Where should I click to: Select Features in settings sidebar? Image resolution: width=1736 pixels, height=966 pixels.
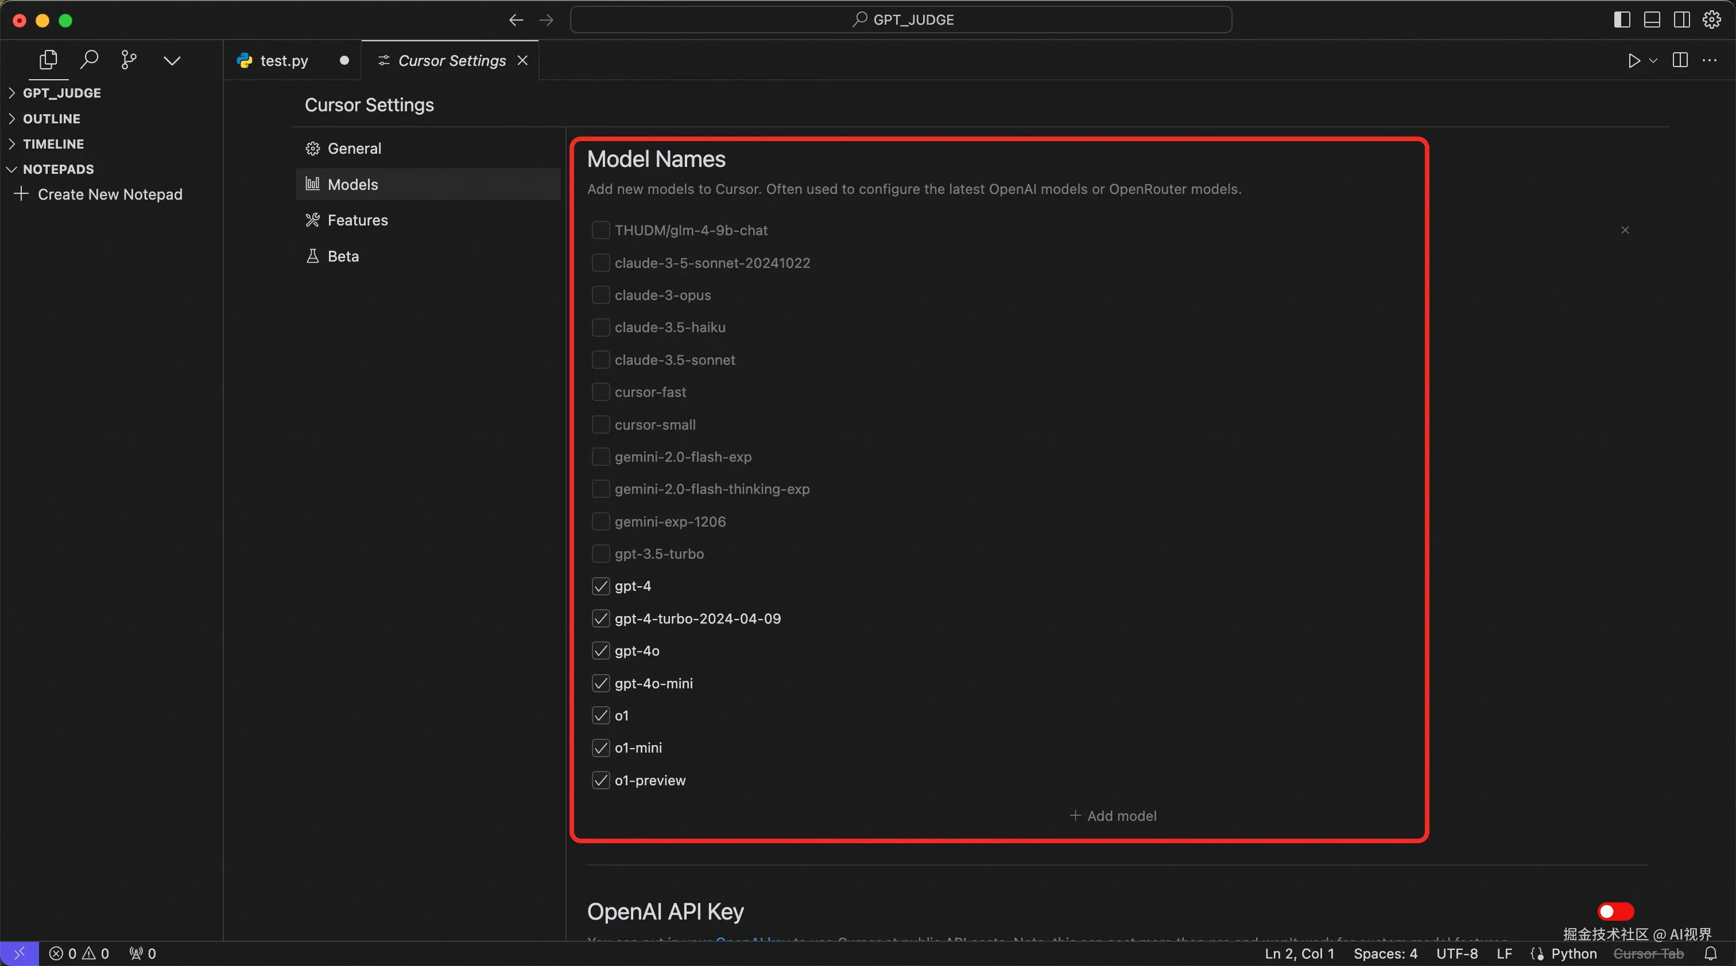click(357, 220)
